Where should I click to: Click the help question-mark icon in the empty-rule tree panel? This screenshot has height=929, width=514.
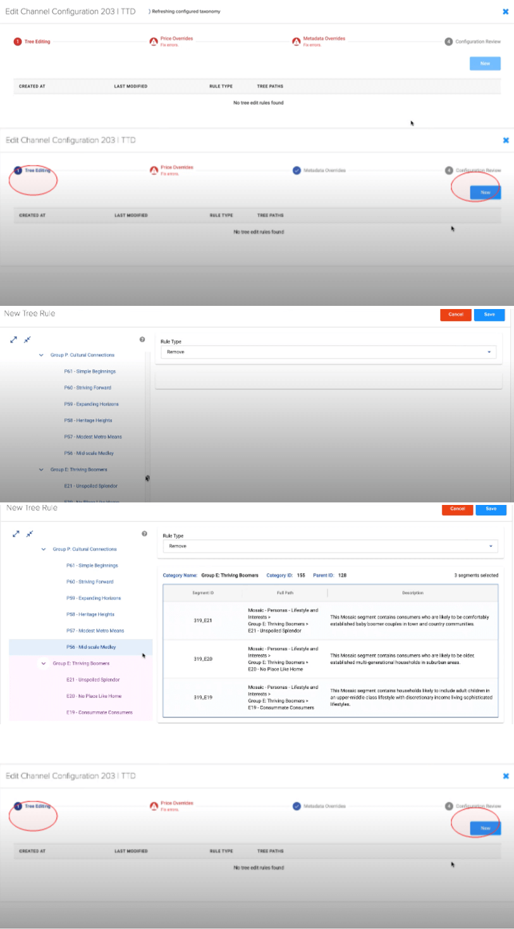(x=142, y=339)
